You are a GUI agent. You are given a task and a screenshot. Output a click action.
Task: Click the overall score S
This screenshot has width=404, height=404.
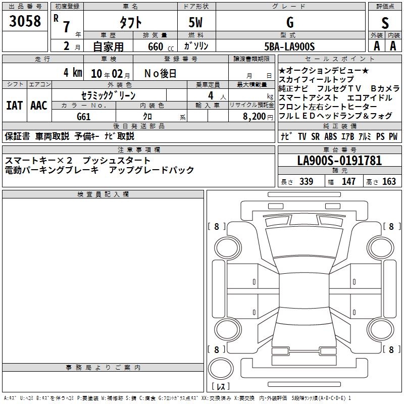coord(385,23)
